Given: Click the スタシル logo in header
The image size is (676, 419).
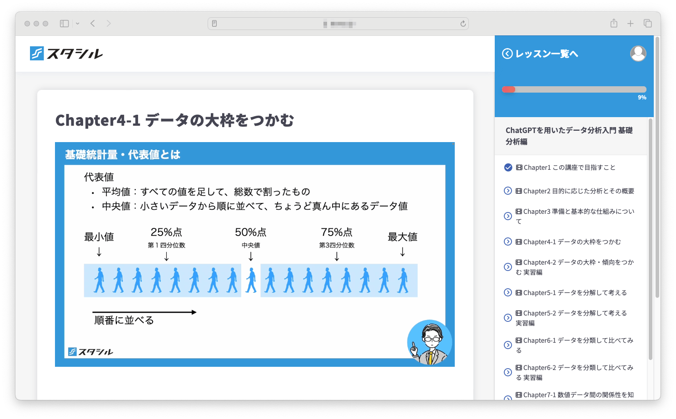Looking at the screenshot, I should click(x=66, y=54).
